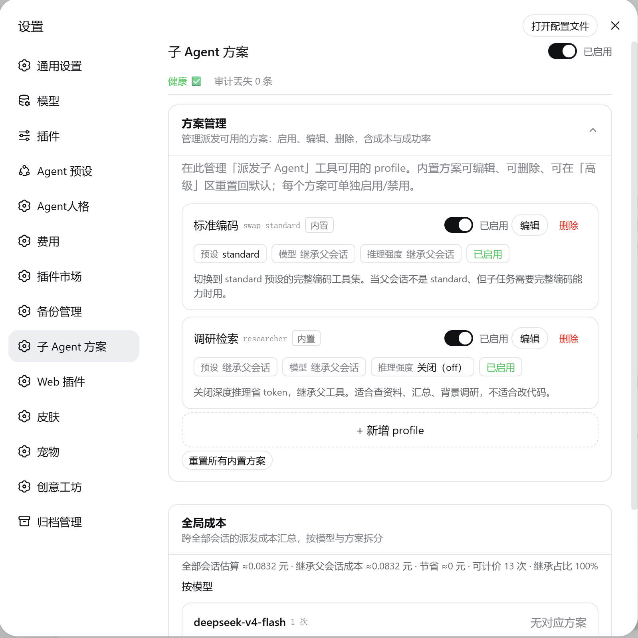Click the gear icon beside Agent人格
638x638 pixels.
tap(24, 206)
